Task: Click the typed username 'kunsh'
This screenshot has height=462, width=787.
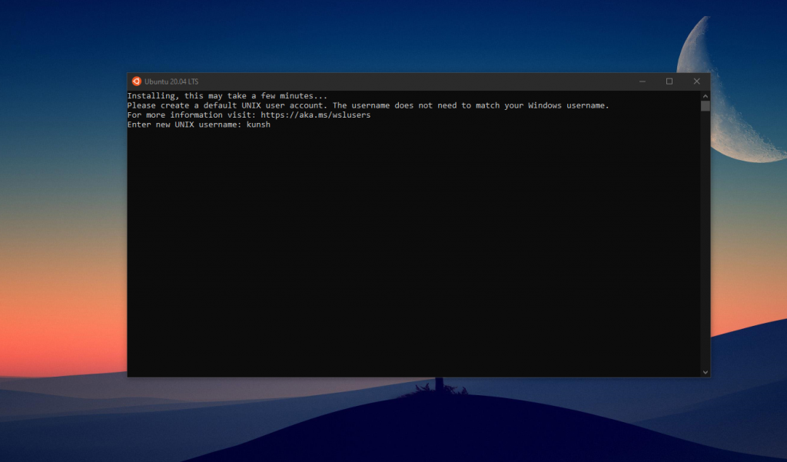Action: coord(258,125)
